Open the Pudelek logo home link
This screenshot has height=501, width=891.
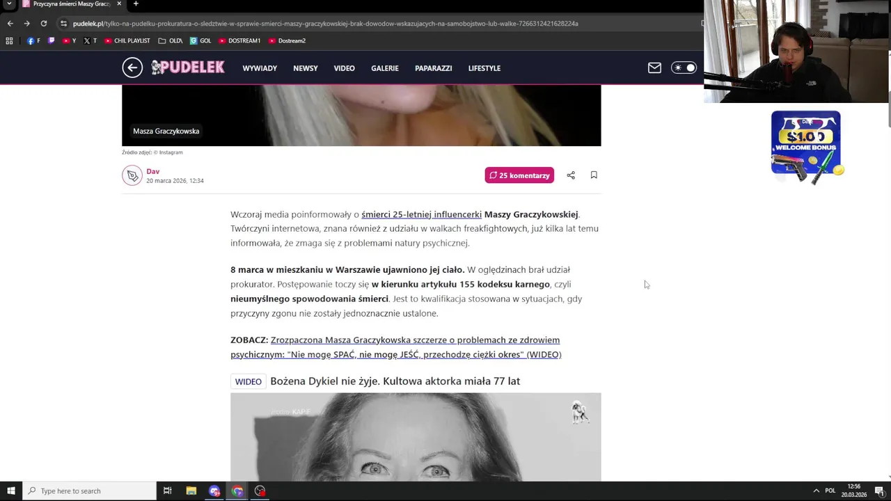pyautogui.click(x=188, y=67)
